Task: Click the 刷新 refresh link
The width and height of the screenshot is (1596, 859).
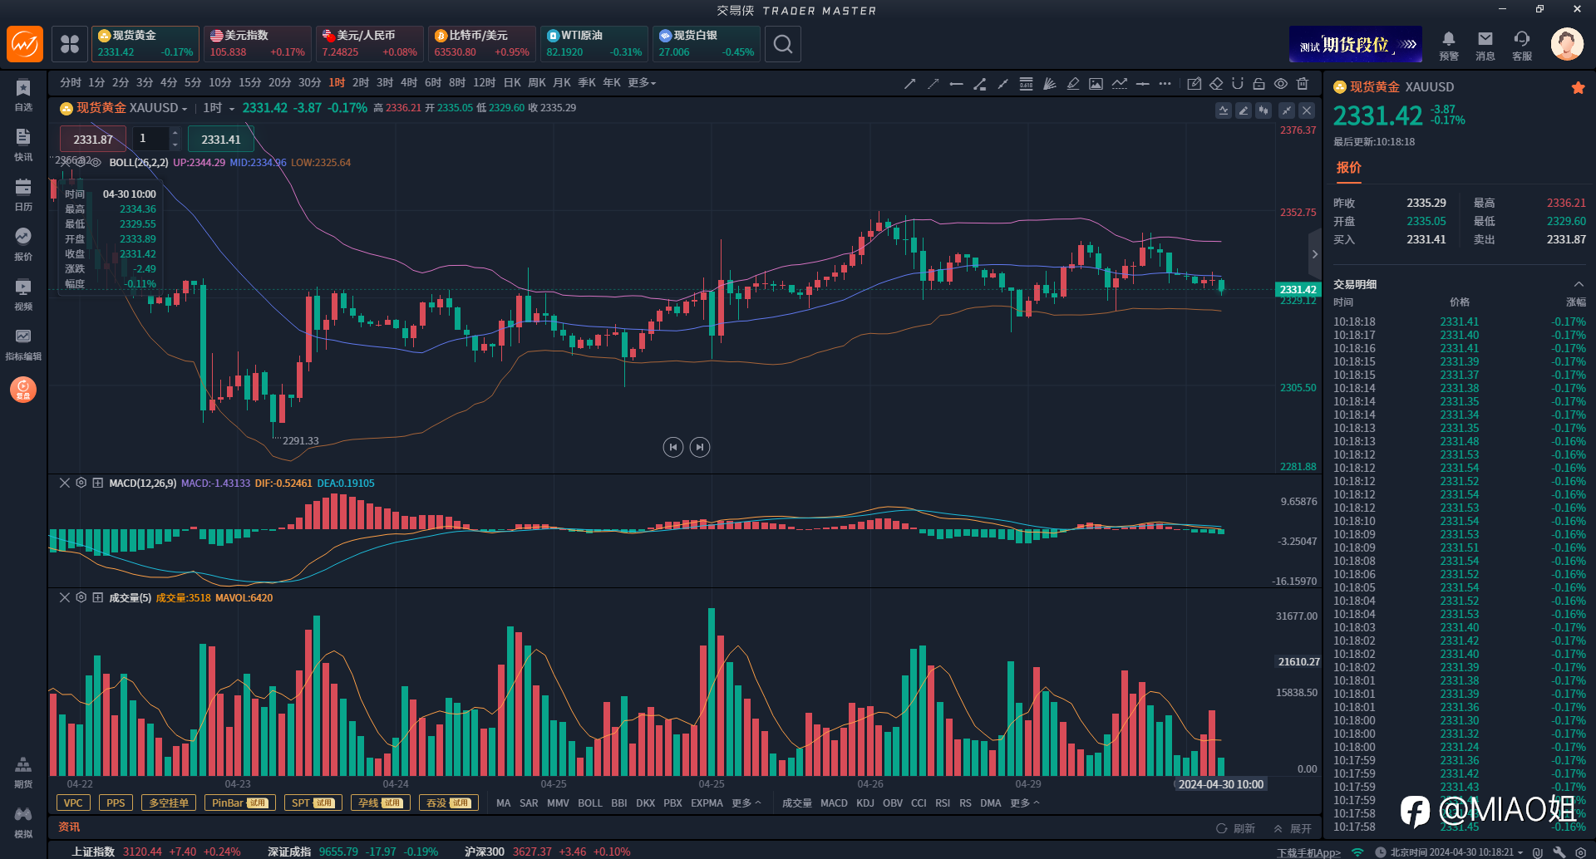Action: [x=1235, y=828]
